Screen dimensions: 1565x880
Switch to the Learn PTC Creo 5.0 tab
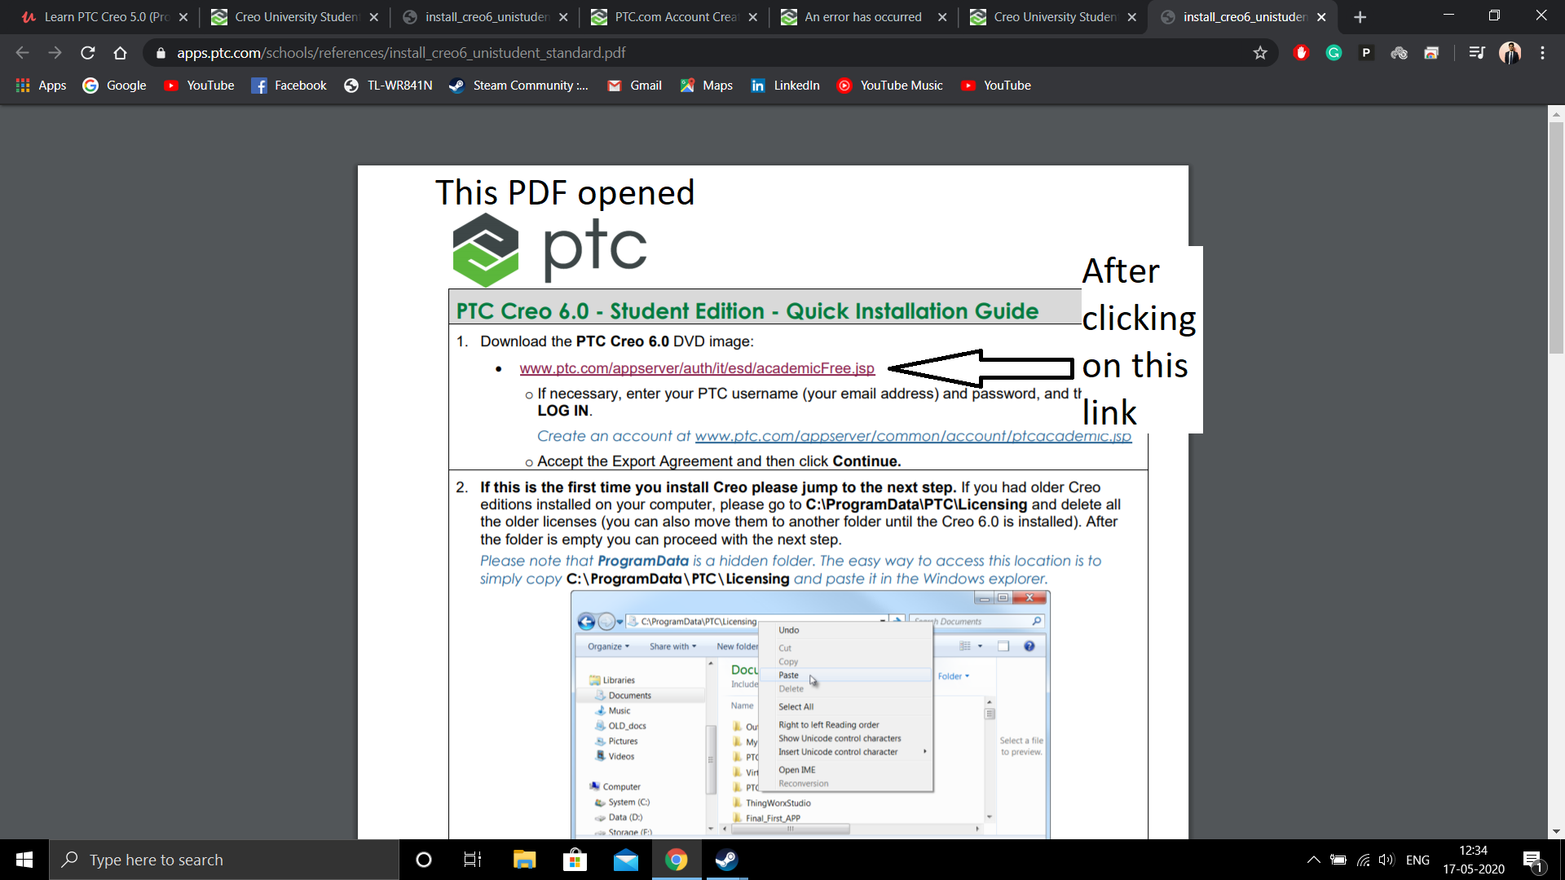coord(98,16)
